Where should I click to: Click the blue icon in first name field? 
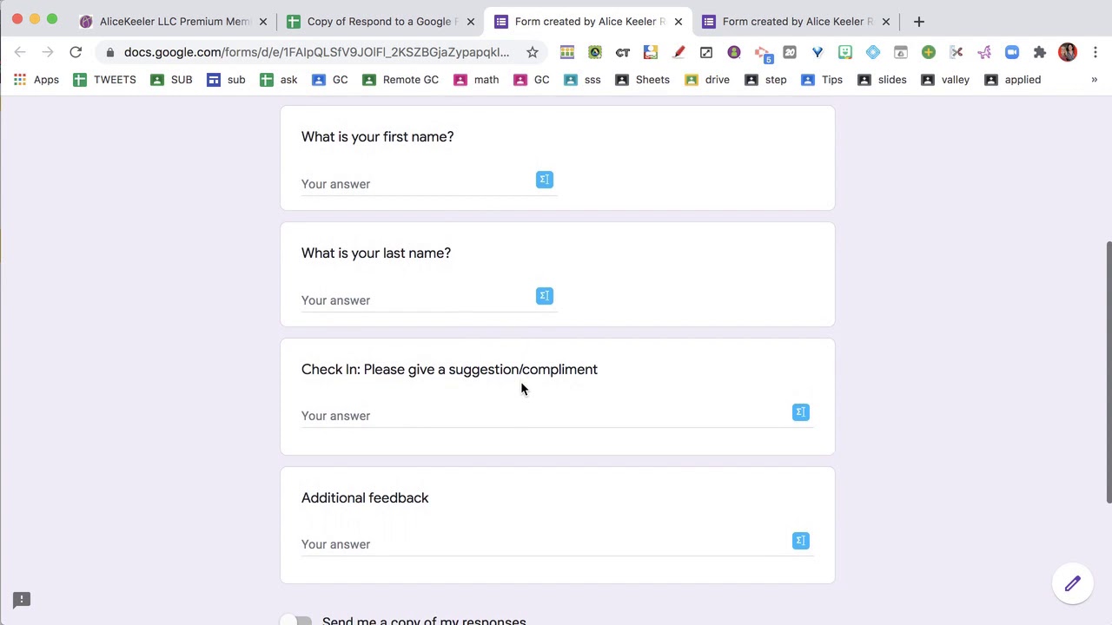[x=545, y=180]
